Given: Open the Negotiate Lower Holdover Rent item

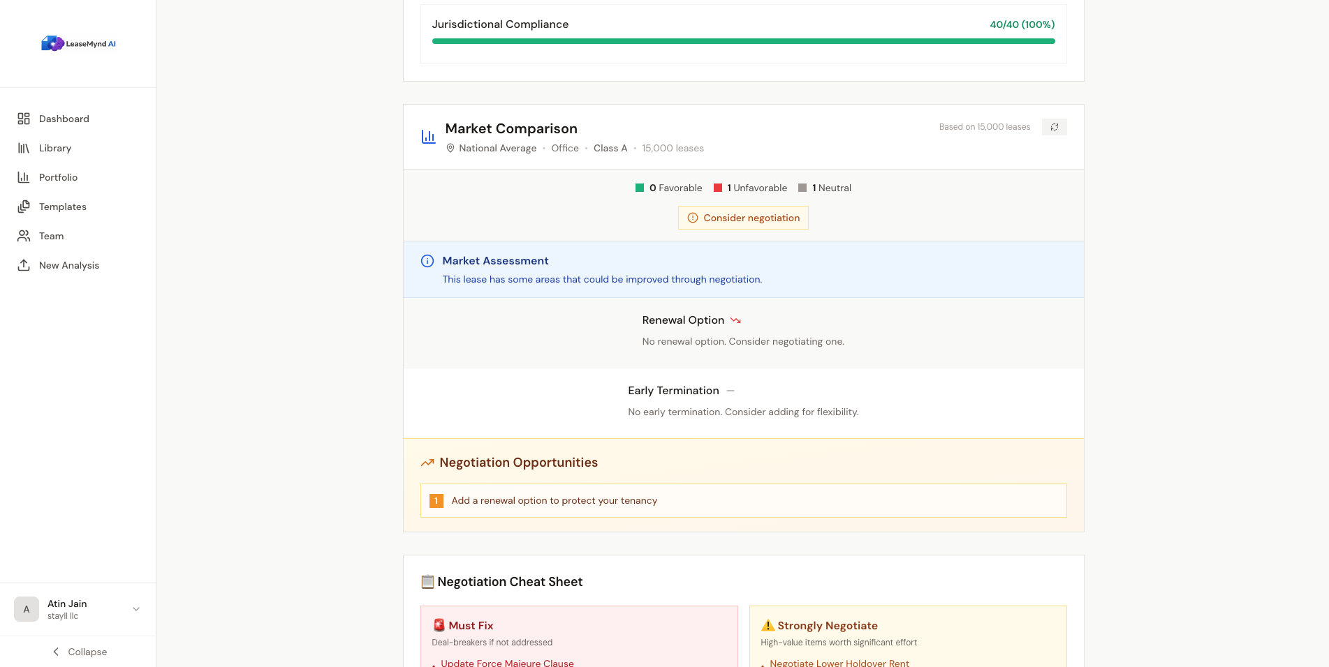Looking at the screenshot, I should pos(839,662).
